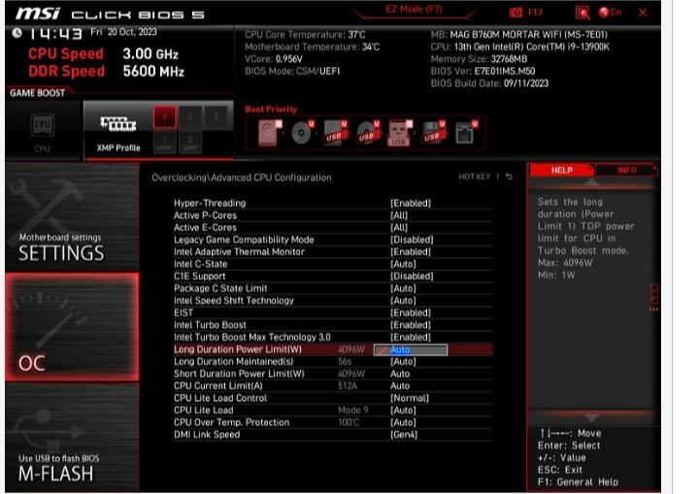The height and width of the screenshot is (494, 699).
Task: Go back using the return arrow icon
Action: click(509, 177)
